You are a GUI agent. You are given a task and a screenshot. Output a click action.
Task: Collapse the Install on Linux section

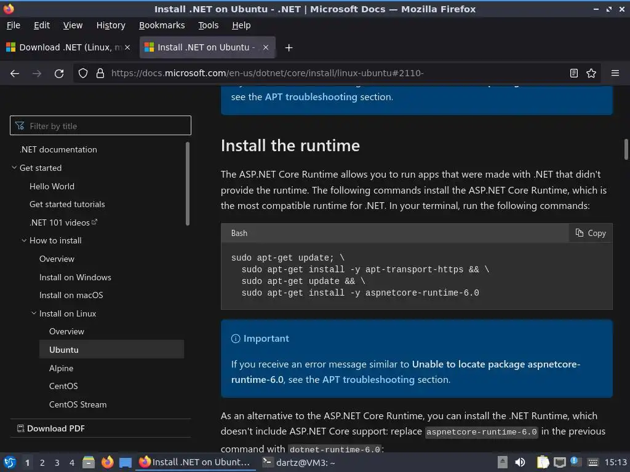click(x=34, y=313)
